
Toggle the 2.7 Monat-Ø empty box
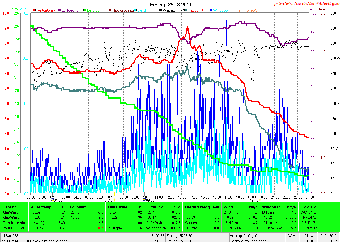click(236, 10)
